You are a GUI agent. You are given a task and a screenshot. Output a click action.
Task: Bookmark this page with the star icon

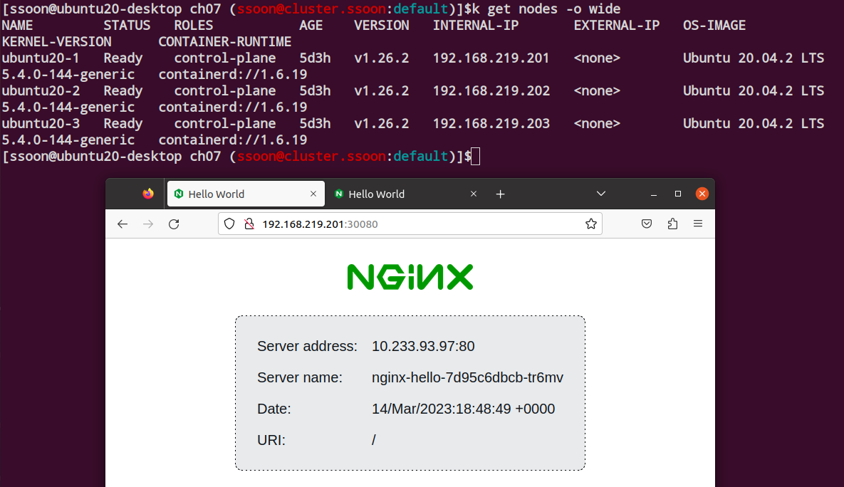point(590,224)
